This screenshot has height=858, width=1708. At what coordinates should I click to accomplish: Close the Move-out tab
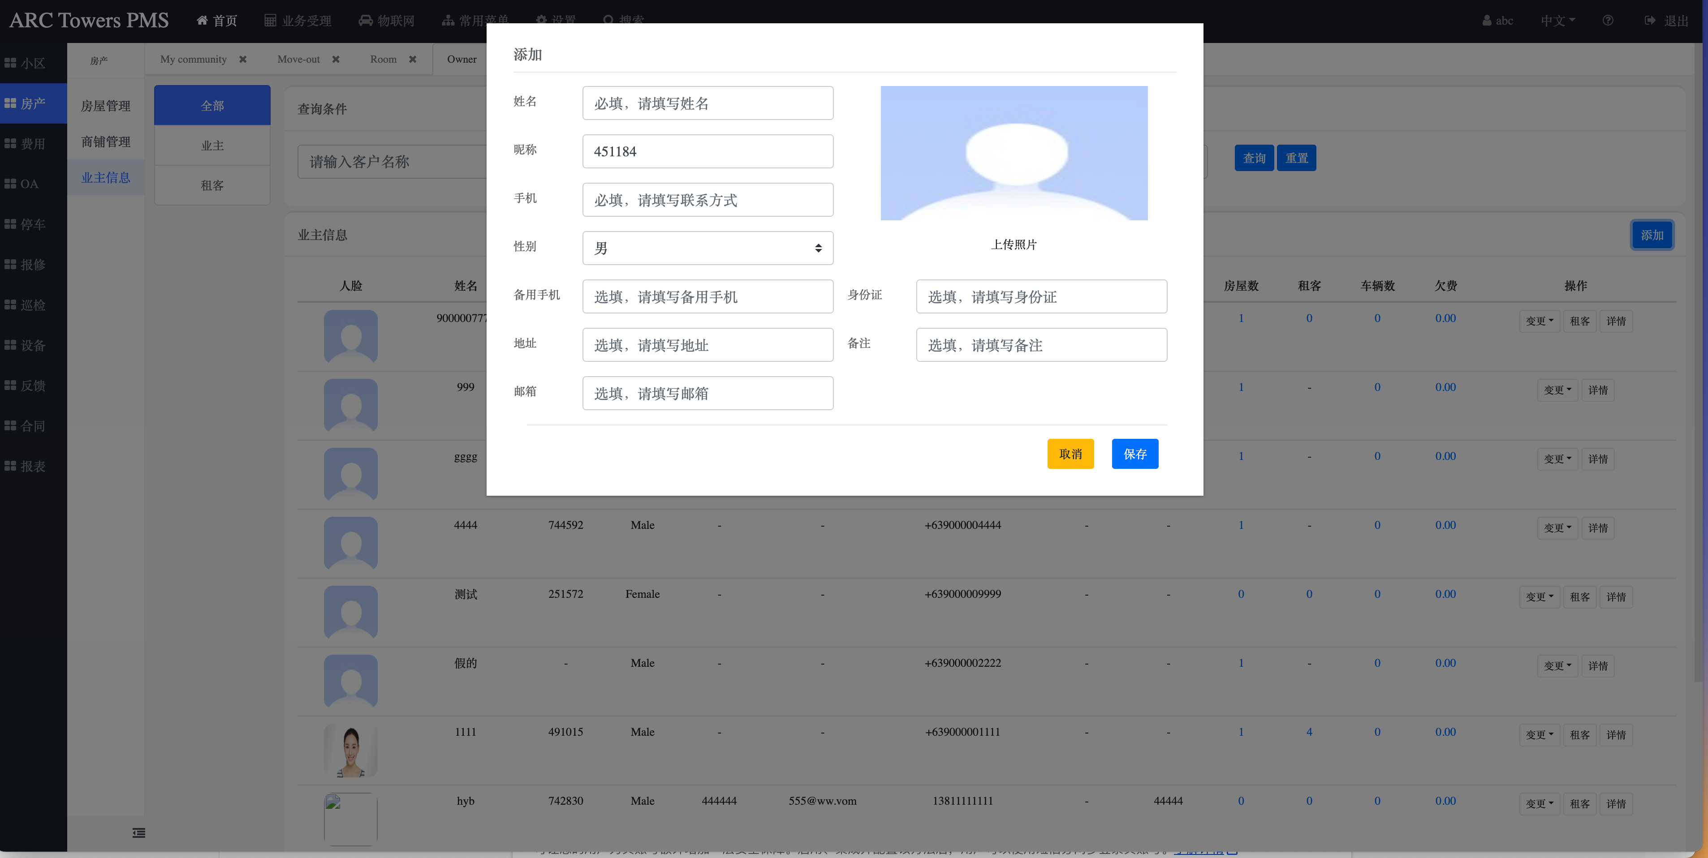336,60
